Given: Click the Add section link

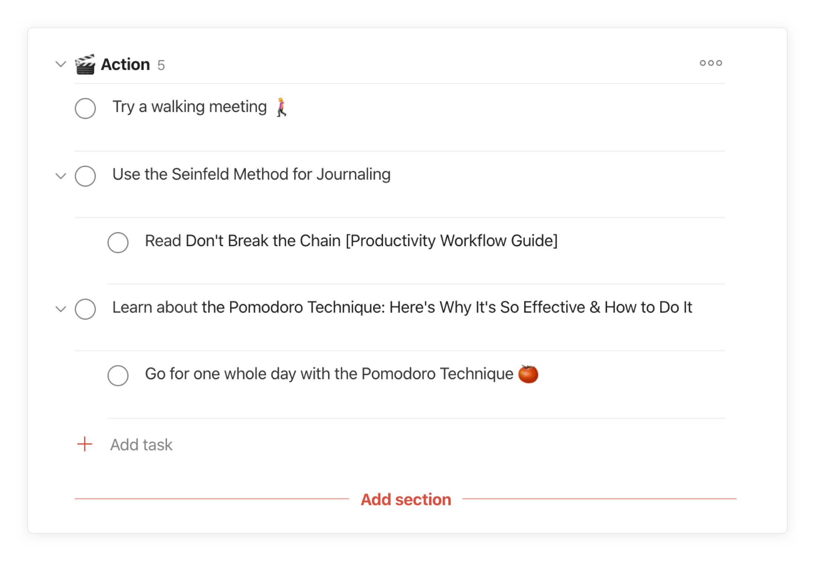Looking at the screenshot, I should [406, 499].
